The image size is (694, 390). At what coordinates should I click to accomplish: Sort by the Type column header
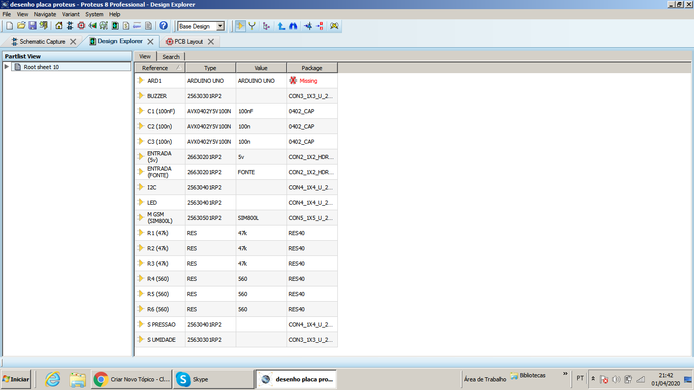[210, 68]
